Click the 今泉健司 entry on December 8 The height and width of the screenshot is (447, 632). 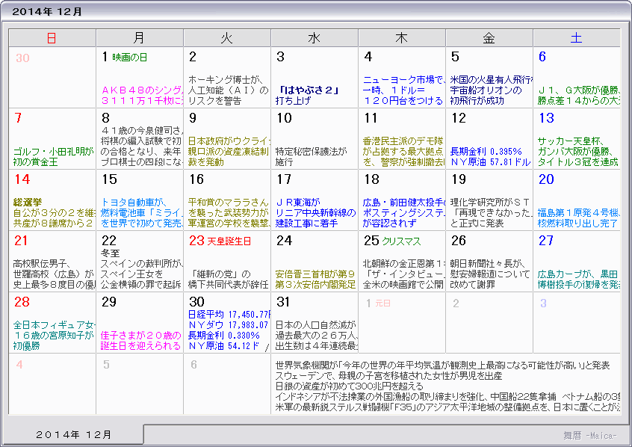[141, 146]
